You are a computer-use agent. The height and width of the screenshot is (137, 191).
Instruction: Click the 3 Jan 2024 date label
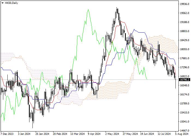coord(25,134)
